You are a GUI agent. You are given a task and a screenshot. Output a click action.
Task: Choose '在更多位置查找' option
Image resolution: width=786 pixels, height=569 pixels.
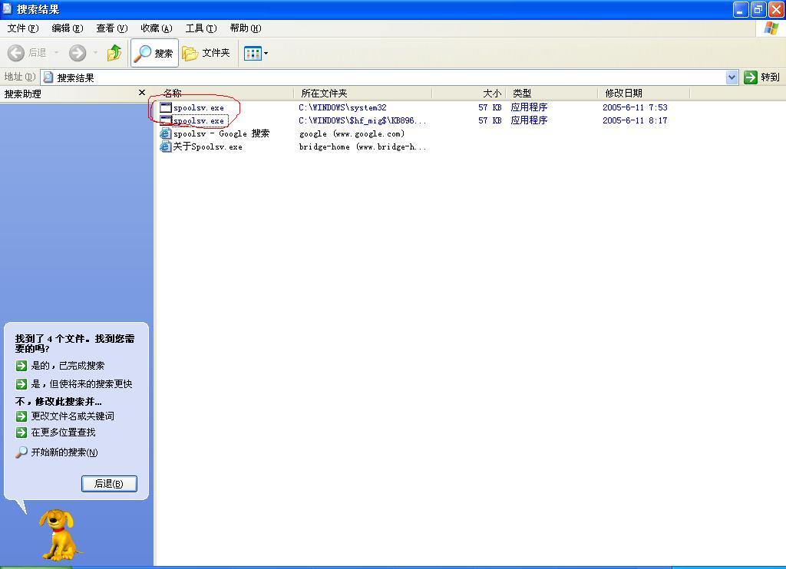(x=63, y=433)
